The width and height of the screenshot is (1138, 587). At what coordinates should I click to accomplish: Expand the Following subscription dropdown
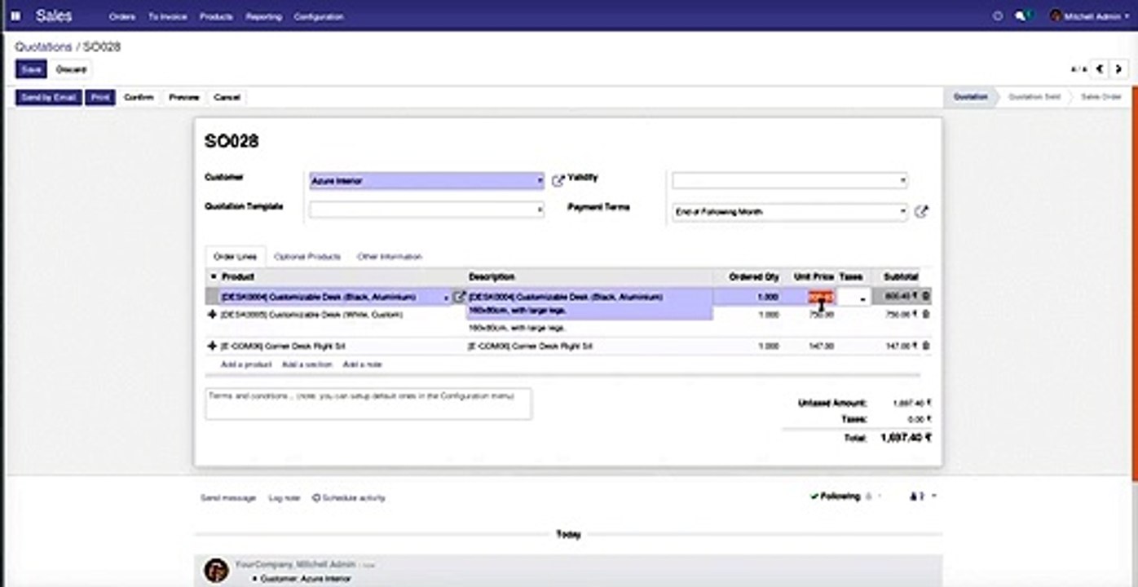pyautogui.click(x=846, y=496)
